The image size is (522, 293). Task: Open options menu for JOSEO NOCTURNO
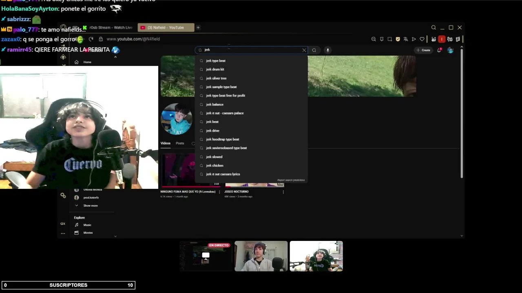click(283, 192)
